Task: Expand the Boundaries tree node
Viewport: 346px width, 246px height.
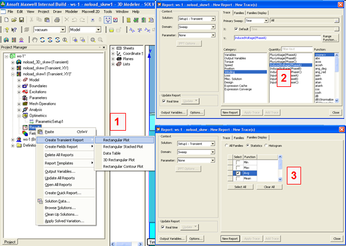Action: pyautogui.click(x=19, y=86)
